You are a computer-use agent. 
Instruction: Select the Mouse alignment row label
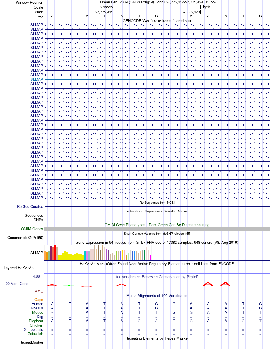point(38,312)
